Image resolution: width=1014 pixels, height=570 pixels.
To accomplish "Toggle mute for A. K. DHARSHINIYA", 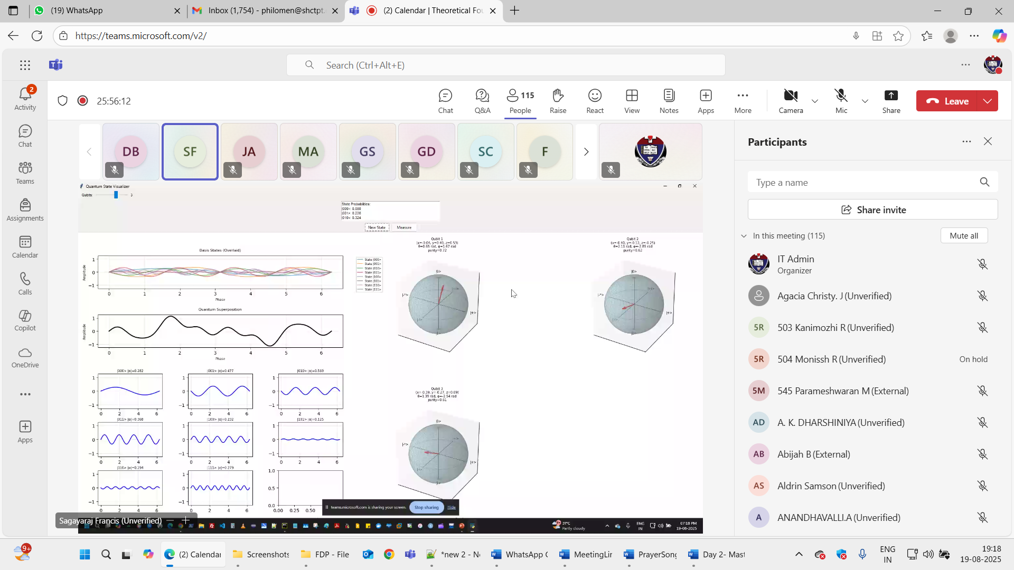I will pyautogui.click(x=982, y=422).
